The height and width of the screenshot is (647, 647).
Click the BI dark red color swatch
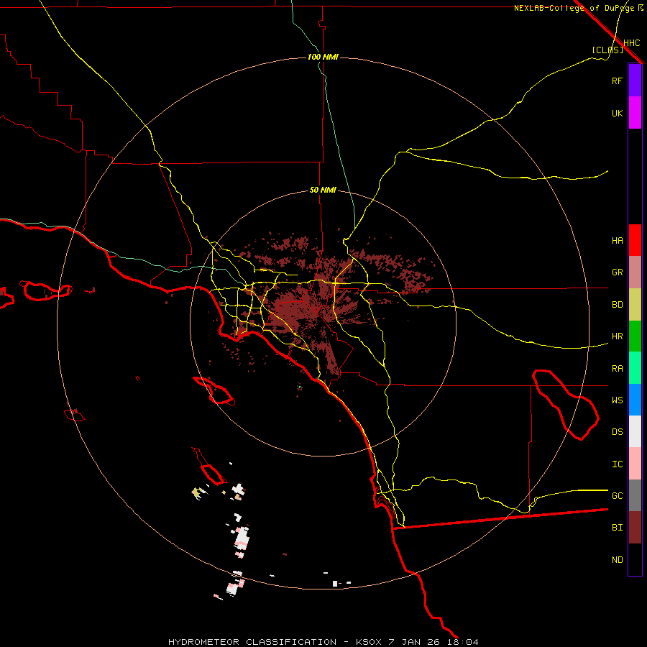click(635, 528)
